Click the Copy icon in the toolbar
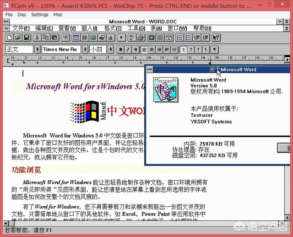 [46, 38]
